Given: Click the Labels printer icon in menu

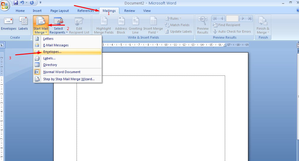Looking at the screenshot, I should pos(37,58).
